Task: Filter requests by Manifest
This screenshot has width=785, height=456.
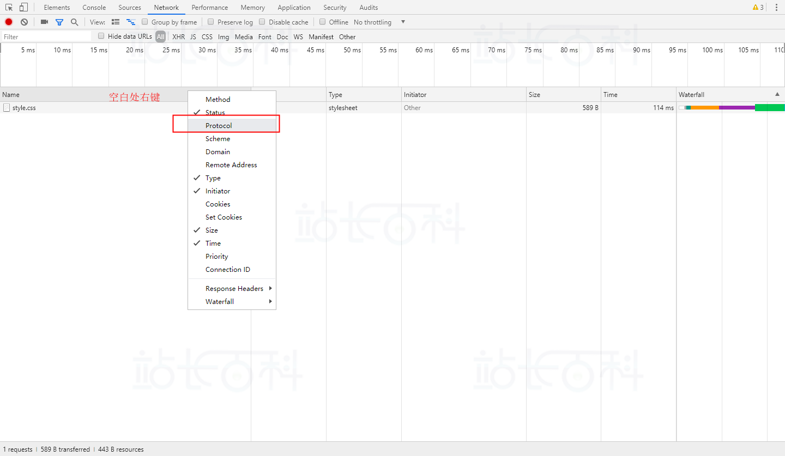Action: pyautogui.click(x=321, y=37)
